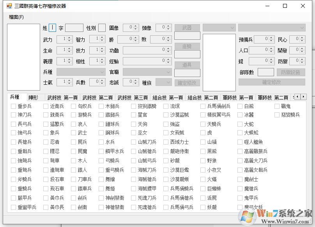Enable the 近衛兵 checkbox
Image resolution: width=315 pixels, height=227 pixels.
tap(46, 106)
